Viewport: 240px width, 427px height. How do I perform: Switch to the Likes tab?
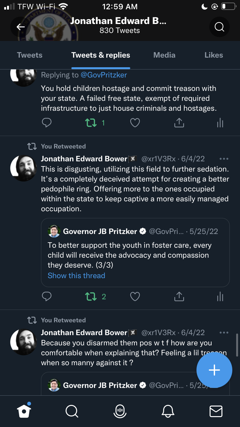(213, 55)
